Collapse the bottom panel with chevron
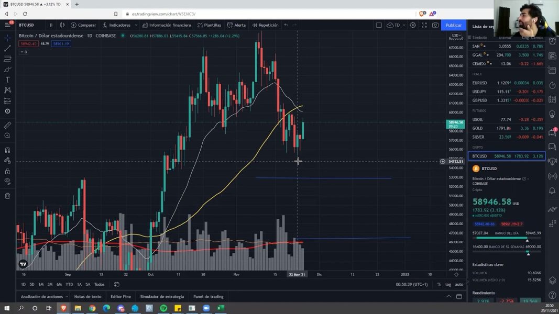Screen dimensions: 559x314 tap(448, 297)
